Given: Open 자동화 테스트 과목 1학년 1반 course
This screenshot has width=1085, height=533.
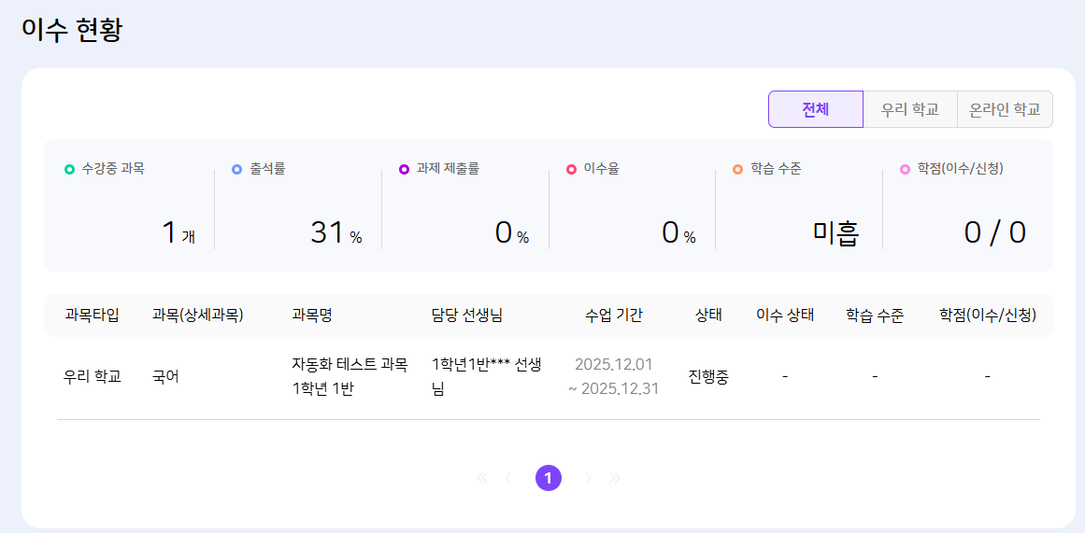Looking at the screenshot, I should tap(350, 376).
